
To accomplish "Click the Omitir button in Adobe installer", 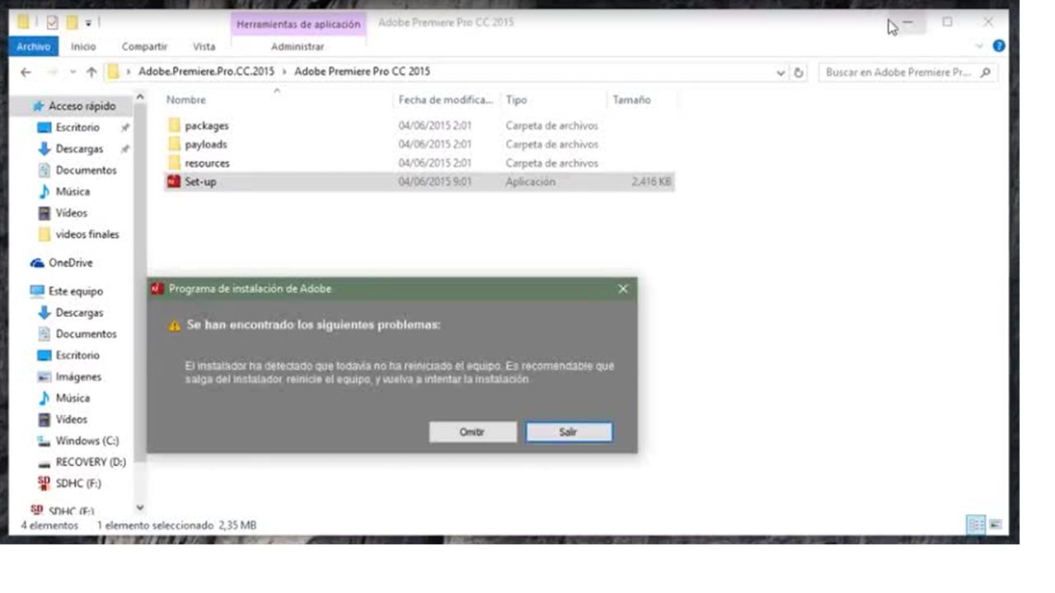I will pos(472,432).
